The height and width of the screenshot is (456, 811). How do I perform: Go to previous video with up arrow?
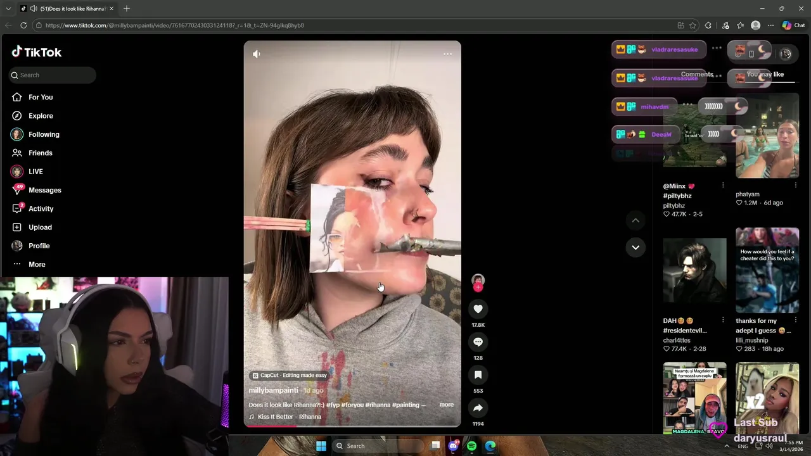point(635,220)
